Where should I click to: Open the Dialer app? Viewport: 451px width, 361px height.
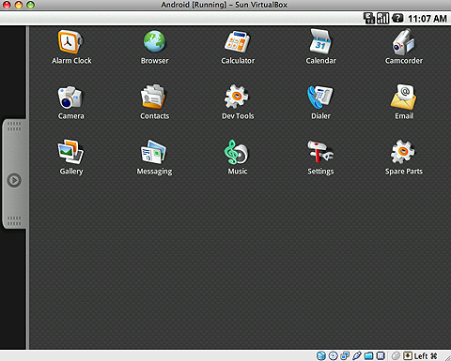pyautogui.click(x=320, y=102)
